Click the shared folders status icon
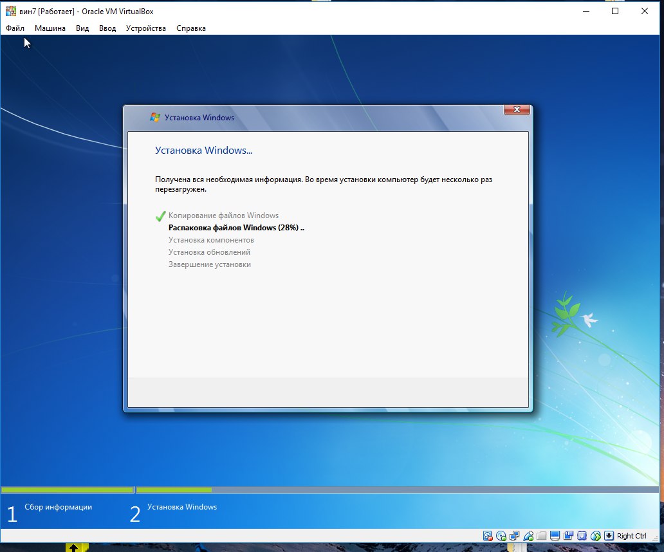 (x=542, y=536)
